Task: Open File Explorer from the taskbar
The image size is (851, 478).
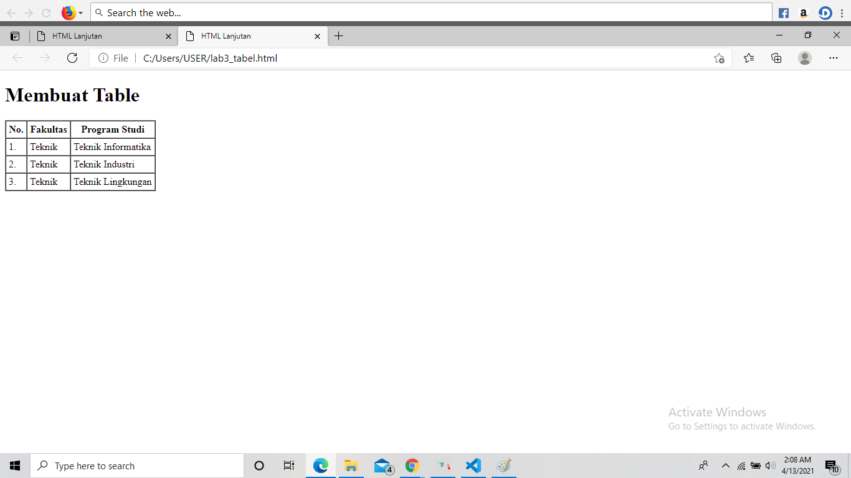Action: click(351, 465)
